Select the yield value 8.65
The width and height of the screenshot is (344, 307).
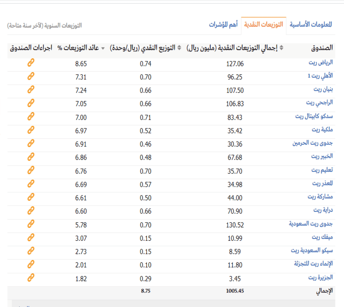(81, 64)
